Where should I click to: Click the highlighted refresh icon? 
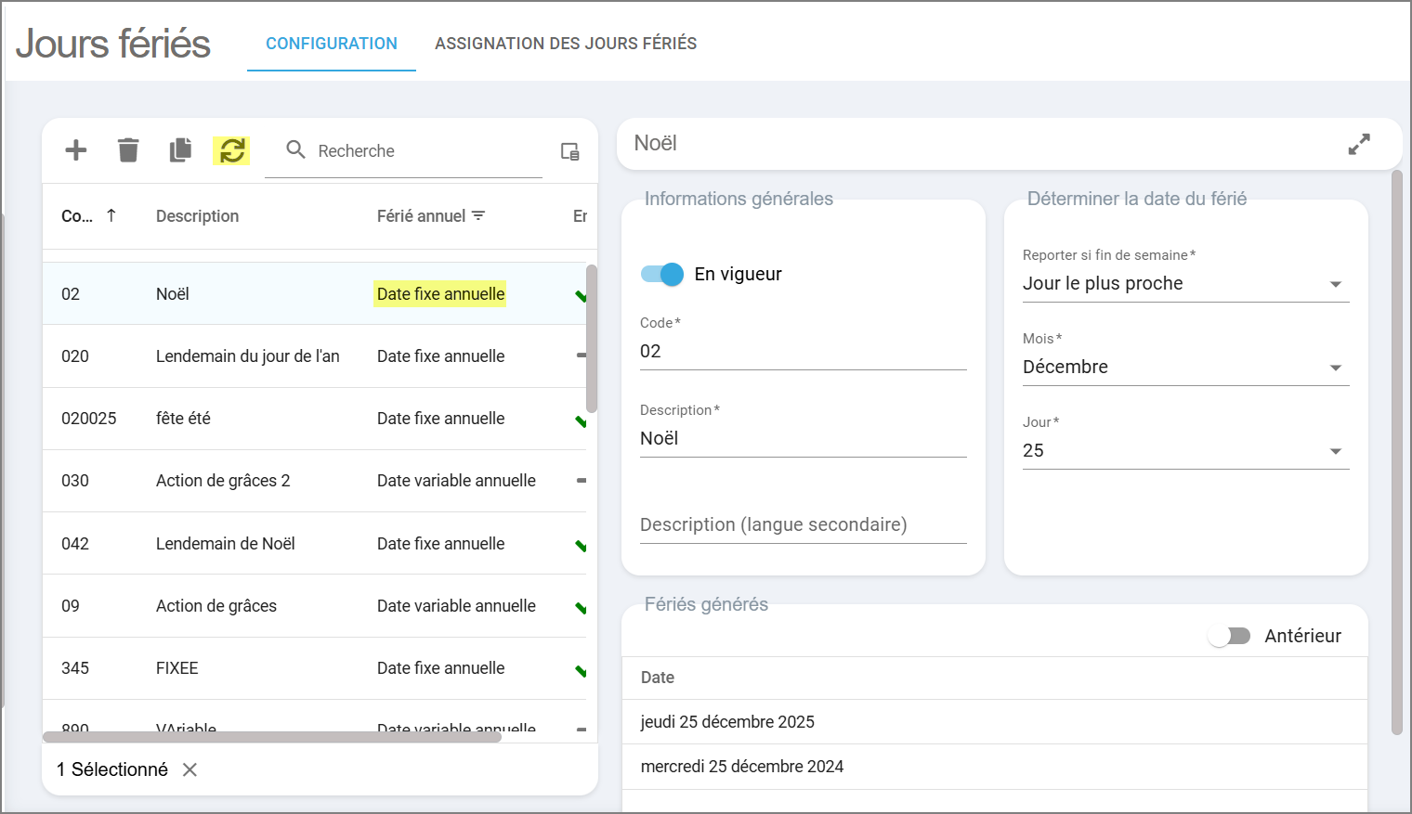pyautogui.click(x=232, y=150)
